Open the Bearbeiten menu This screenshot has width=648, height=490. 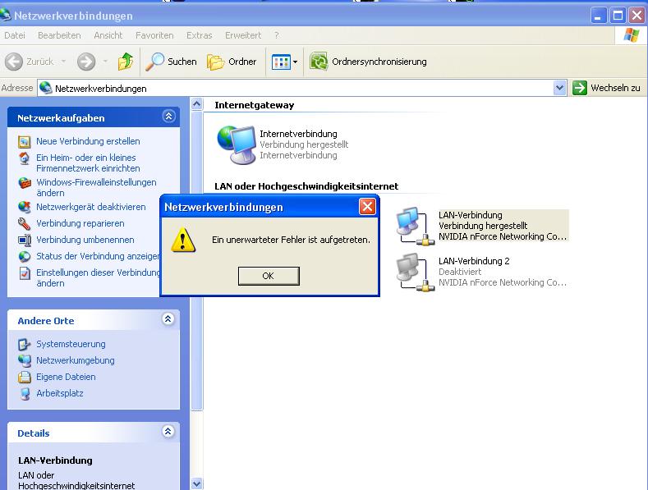[x=59, y=35]
